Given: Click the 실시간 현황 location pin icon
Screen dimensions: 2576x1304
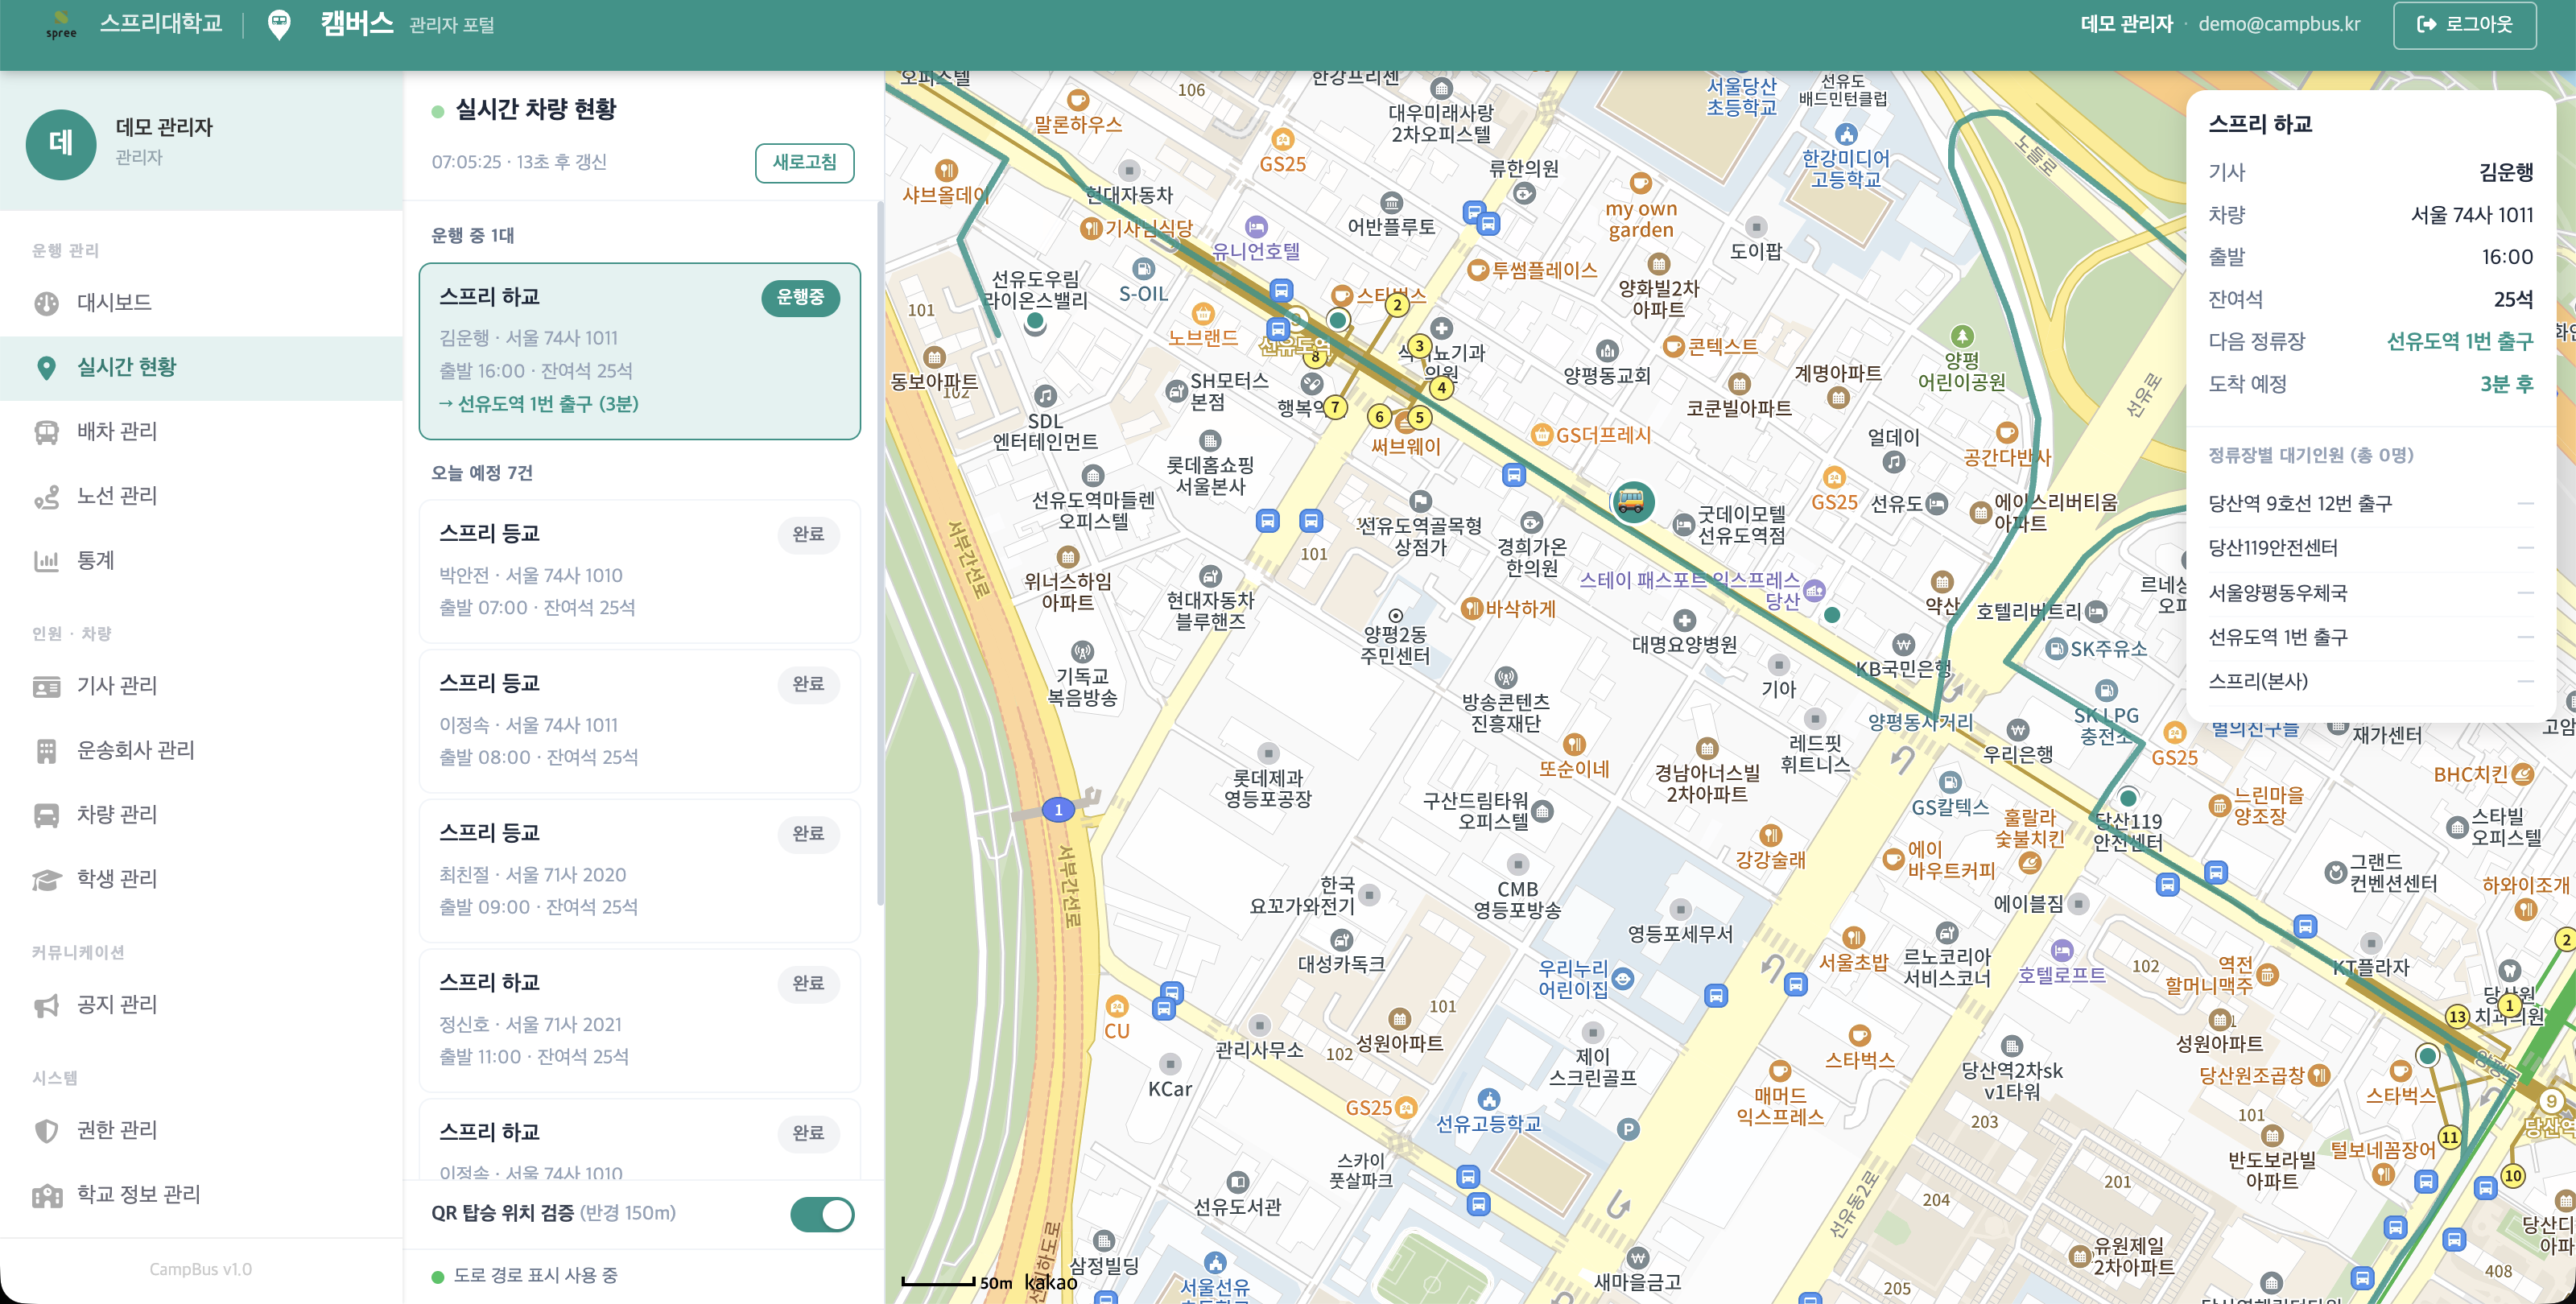Looking at the screenshot, I should (46, 367).
